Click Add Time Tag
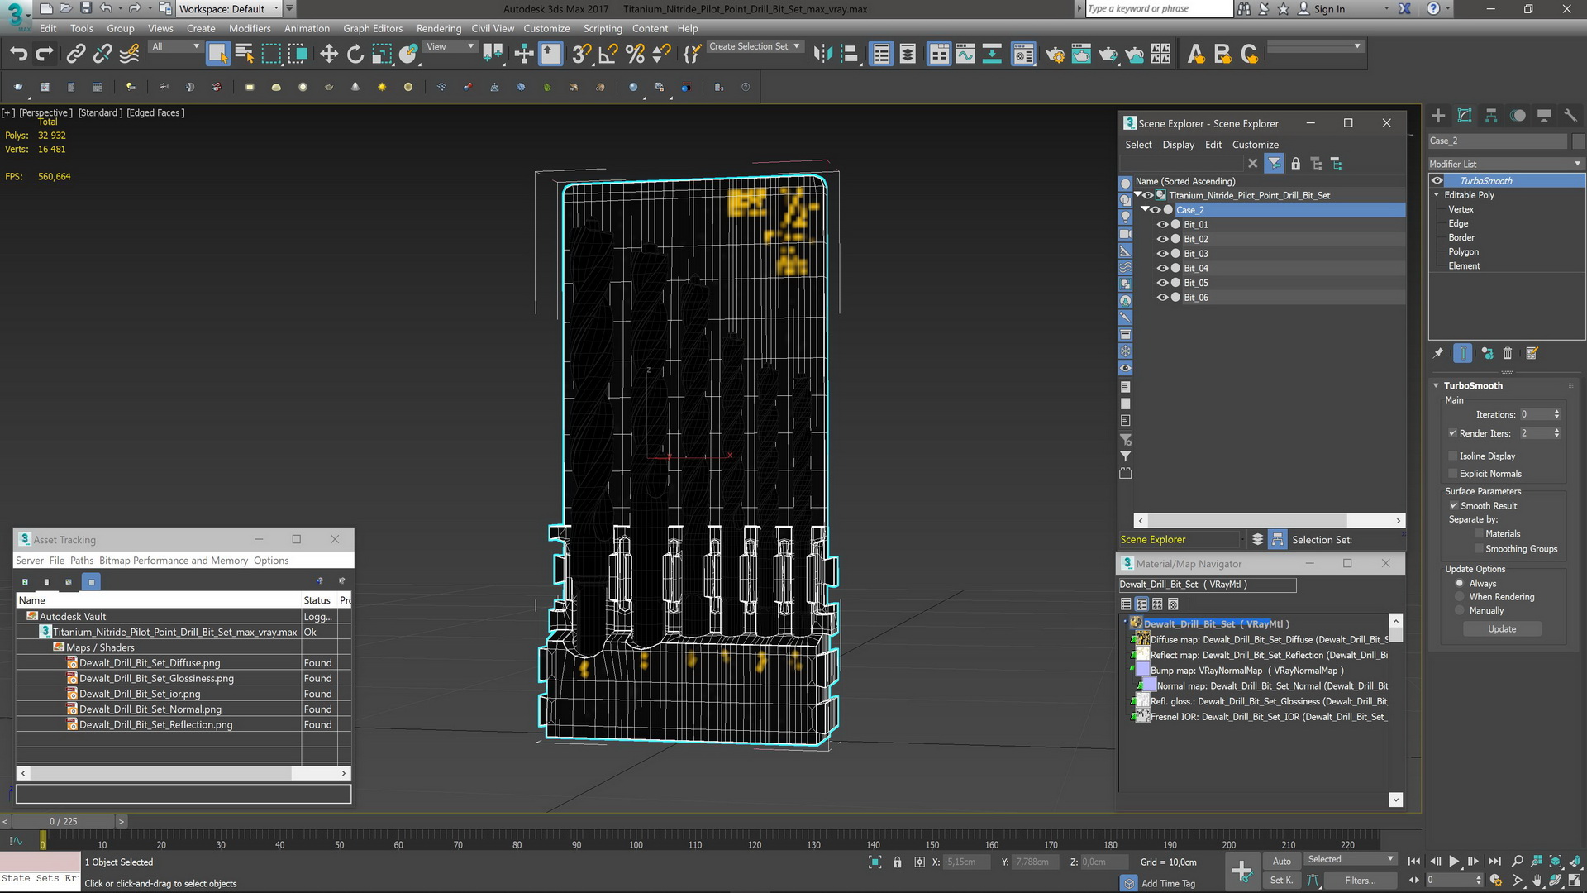Image resolution: width=1587 pixels, height=893 pixels. 1168,884
